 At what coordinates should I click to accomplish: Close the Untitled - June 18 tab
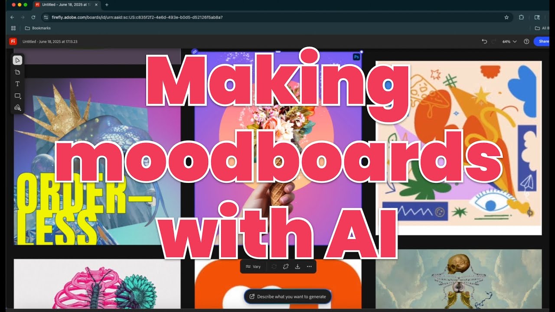[x=96, y=4]
